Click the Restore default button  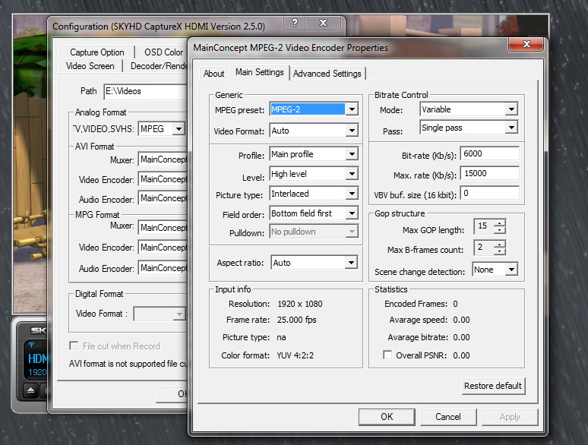coord(493,386)
